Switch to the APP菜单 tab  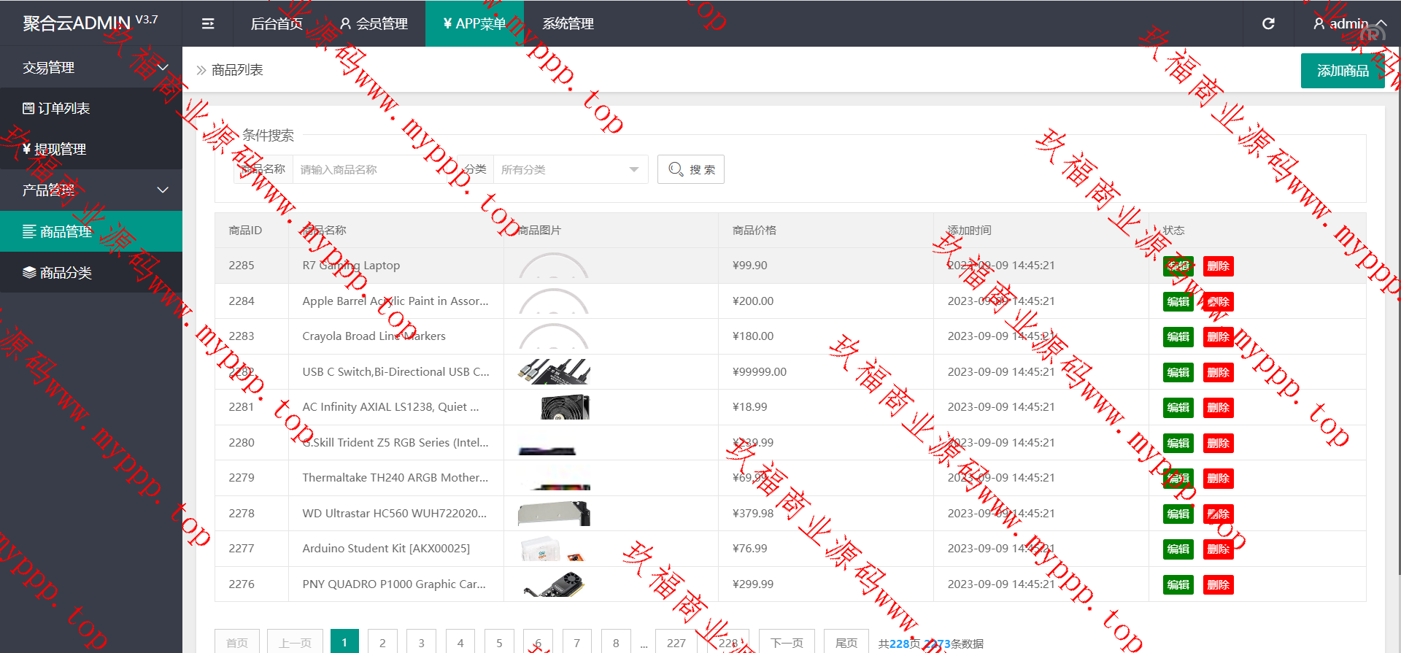pos(474,24)
